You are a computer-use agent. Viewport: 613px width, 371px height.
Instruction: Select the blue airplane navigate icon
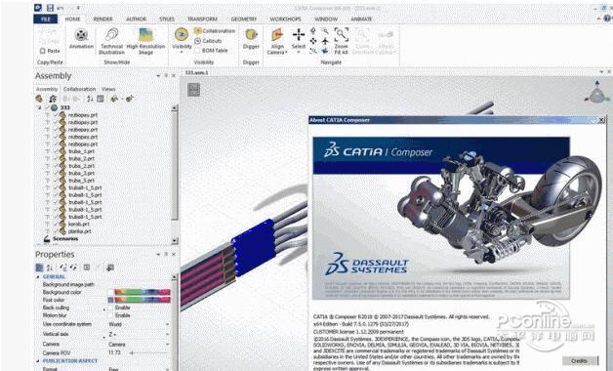tap(325, 51)
